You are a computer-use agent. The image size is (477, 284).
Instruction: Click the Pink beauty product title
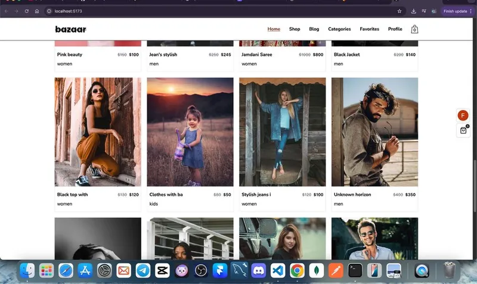70,55
